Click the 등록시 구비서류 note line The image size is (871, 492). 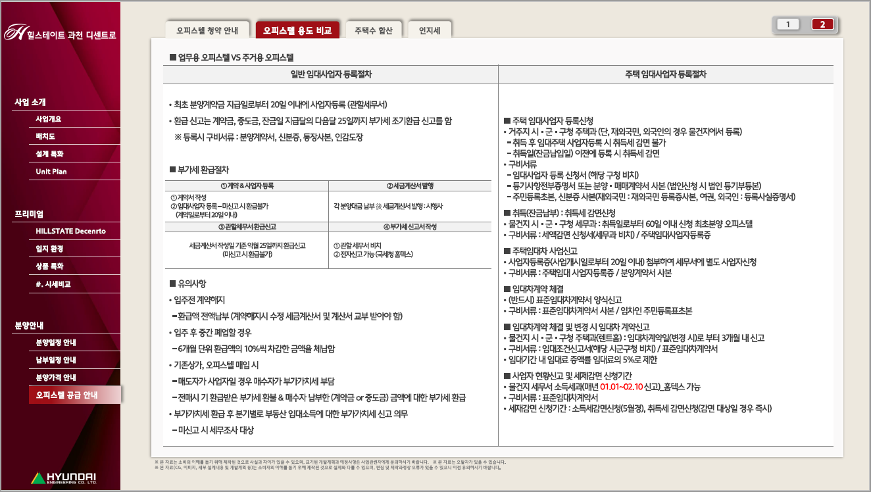pyautogui.click(x=268, y=137)
